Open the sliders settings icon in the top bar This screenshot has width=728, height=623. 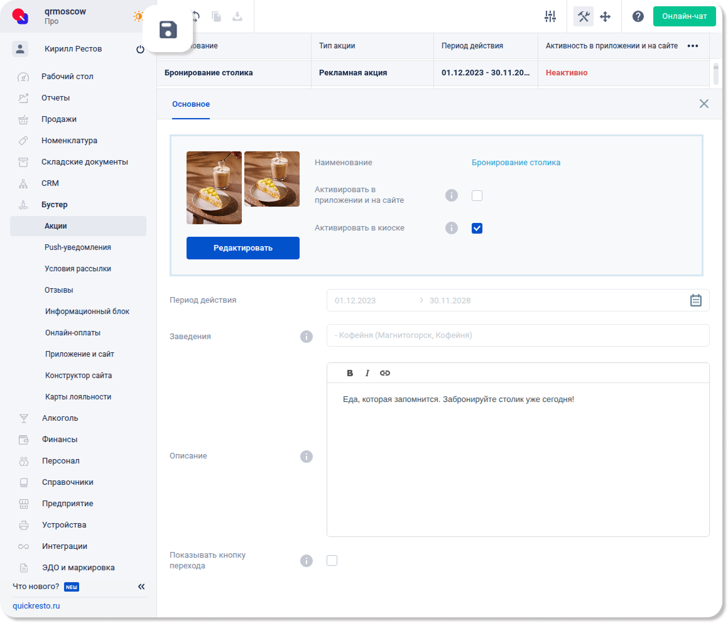coord(550,16)
